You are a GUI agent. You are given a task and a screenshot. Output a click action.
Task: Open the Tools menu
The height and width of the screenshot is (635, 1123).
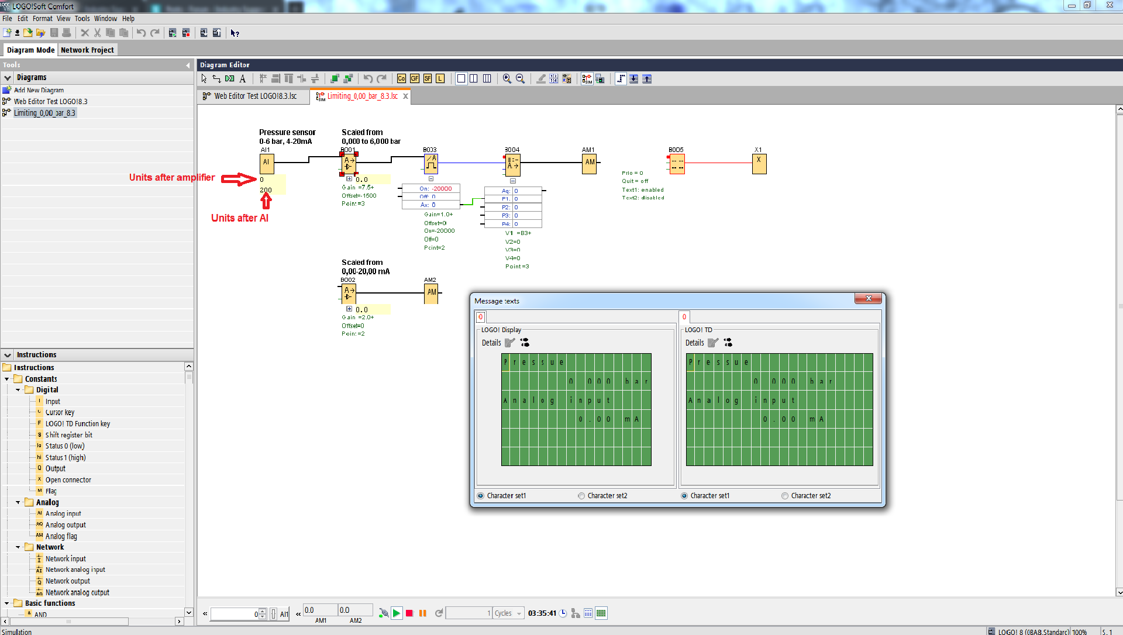pyautogui.click(x=82, y=19)
